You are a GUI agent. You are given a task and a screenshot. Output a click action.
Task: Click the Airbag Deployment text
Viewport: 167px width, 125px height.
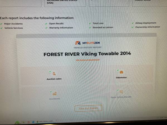coord(146,23)
